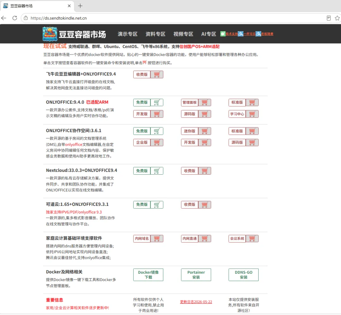Click the 一杯可乐 link
Viewport: 341px width, 315px height.
point(249,34)
